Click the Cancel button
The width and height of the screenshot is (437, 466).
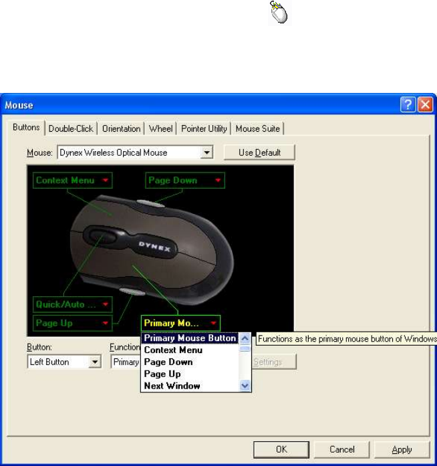tap(342, 449)
